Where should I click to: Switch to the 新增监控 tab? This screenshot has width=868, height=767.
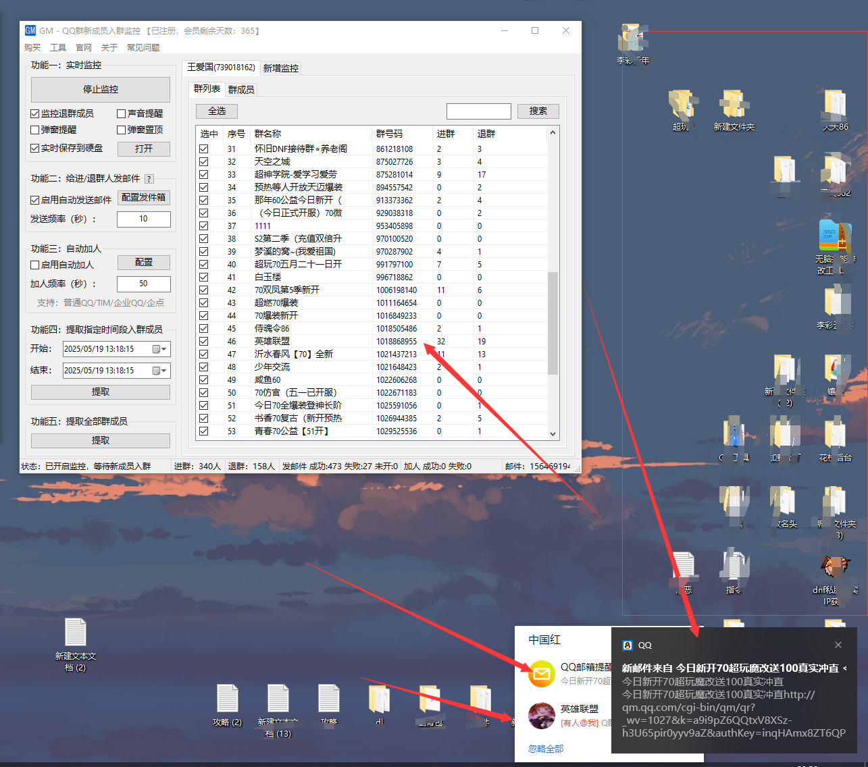[280, 68]
